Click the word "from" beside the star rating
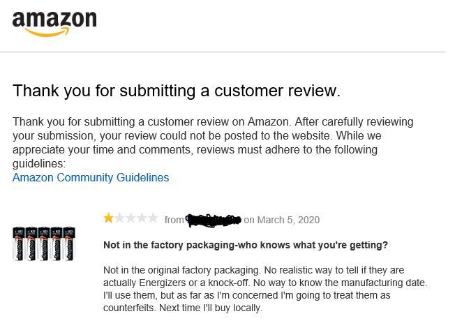This screenshot has height=330, width=455. (174, 220)
